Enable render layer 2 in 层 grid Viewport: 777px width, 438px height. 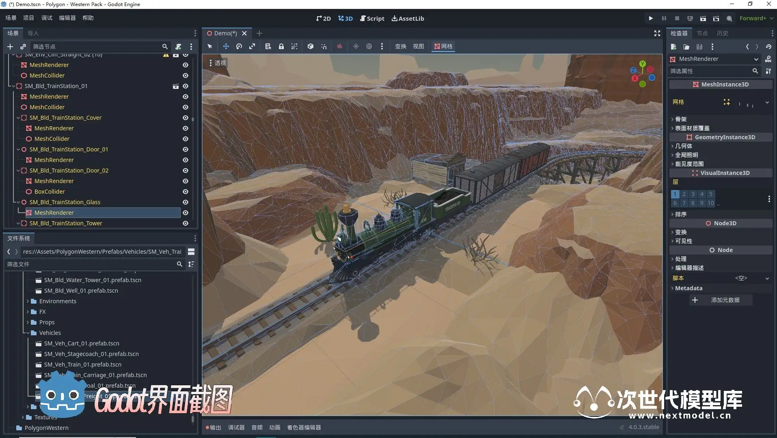(x=684, y=194)
